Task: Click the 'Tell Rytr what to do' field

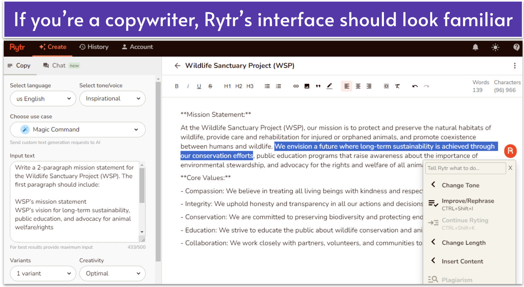Action: coord(466,168)
